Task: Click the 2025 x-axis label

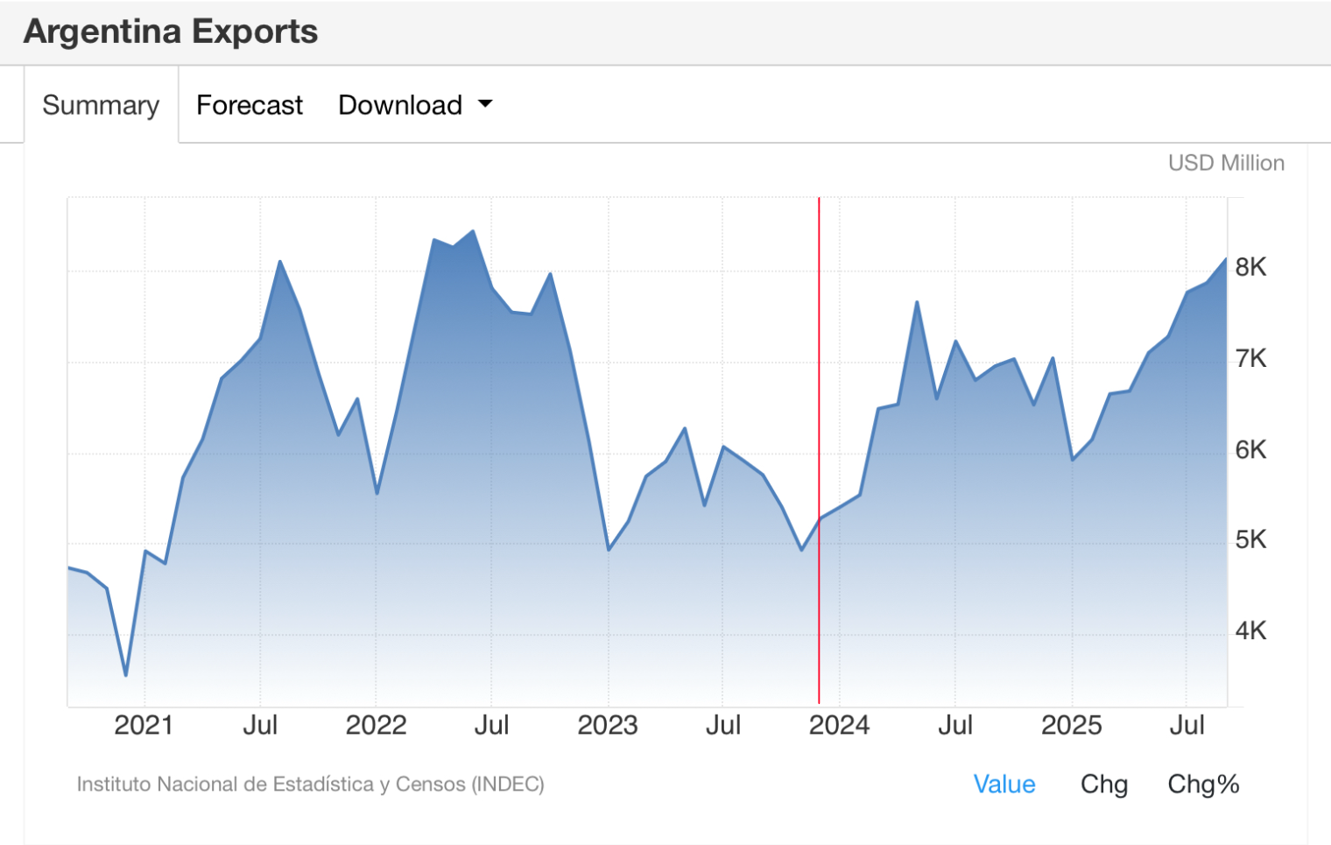Action: [x=1071, y=725]
